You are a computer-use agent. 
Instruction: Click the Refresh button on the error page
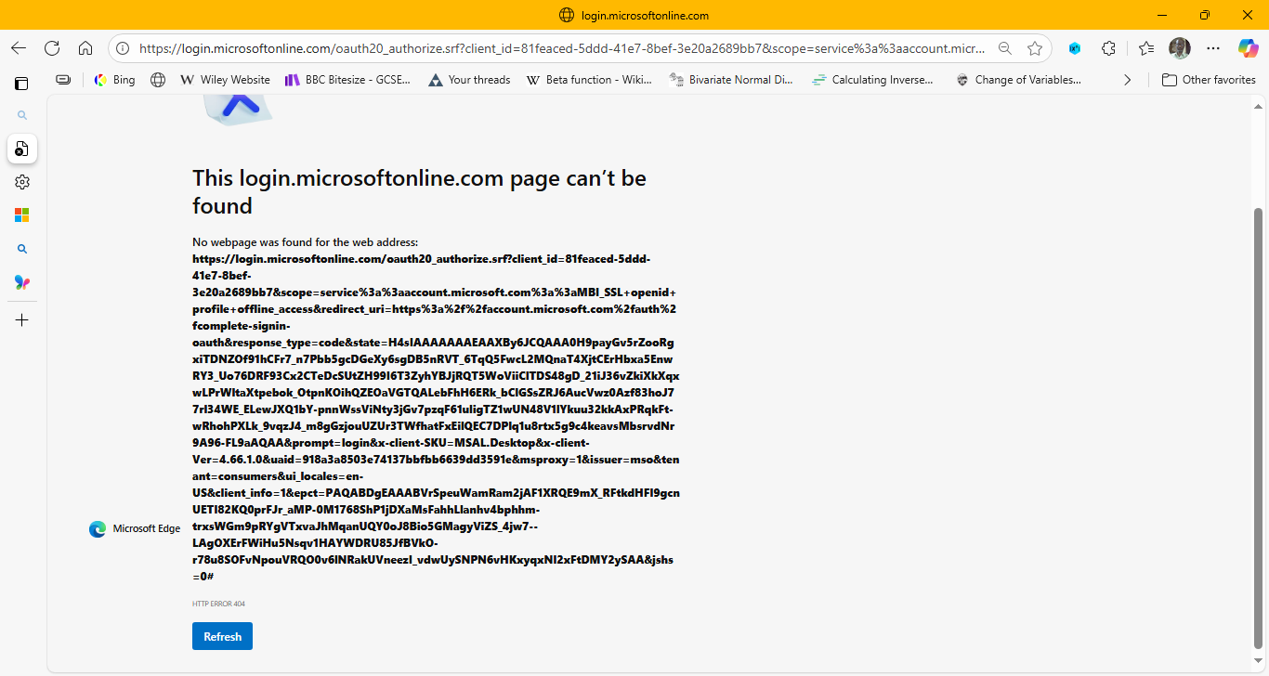(x=221, y=635)
